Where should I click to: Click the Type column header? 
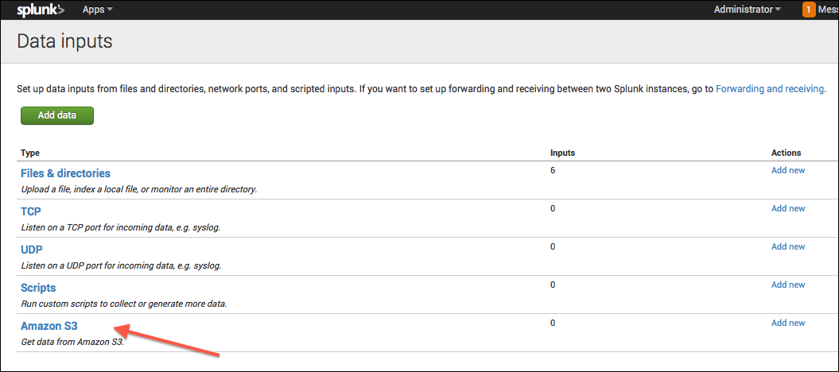click(30, 153)
